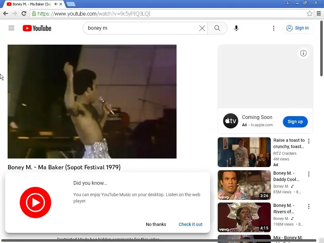Switch to the Boney M. - Ma Baker tab
The height and width of the screenshot is (243, 324).
(32, 4)
